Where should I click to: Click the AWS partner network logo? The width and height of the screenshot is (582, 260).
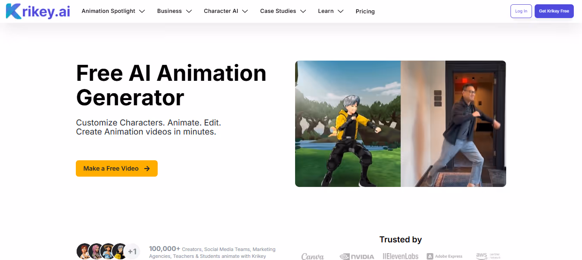488,256
